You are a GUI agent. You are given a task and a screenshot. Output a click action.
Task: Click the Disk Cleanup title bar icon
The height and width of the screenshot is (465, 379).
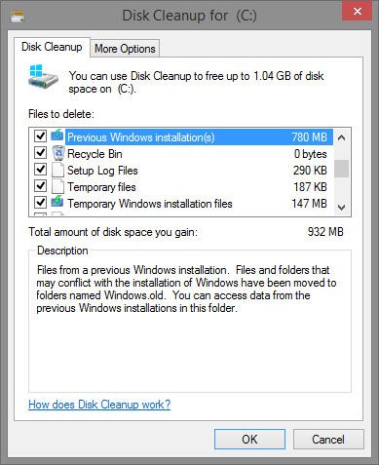tap(18, 17)
